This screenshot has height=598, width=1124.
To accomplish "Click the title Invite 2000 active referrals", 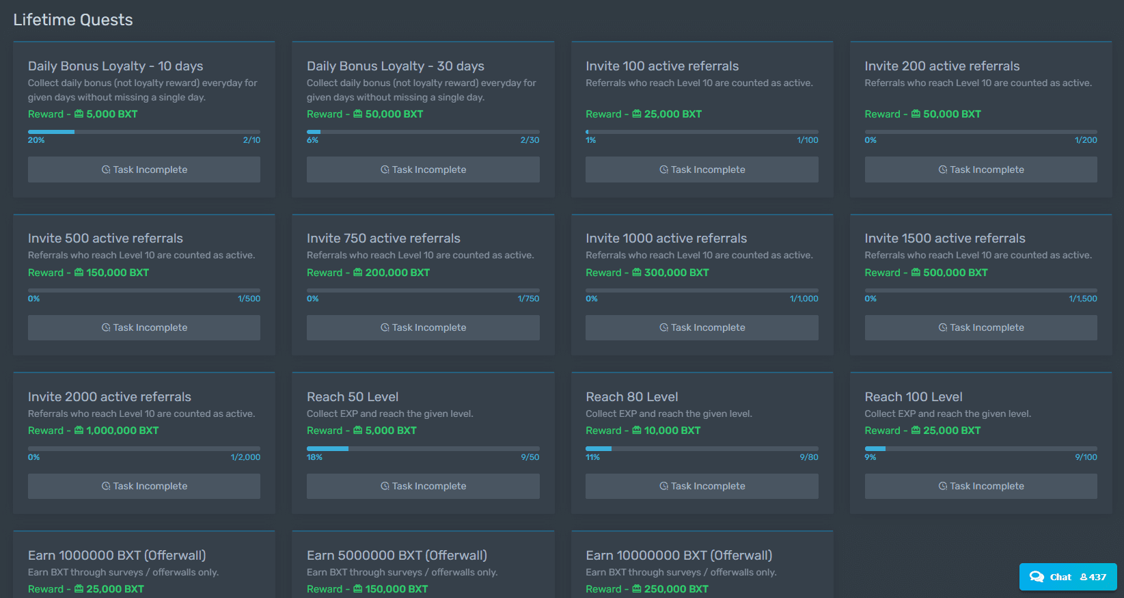I will (109, 397).
